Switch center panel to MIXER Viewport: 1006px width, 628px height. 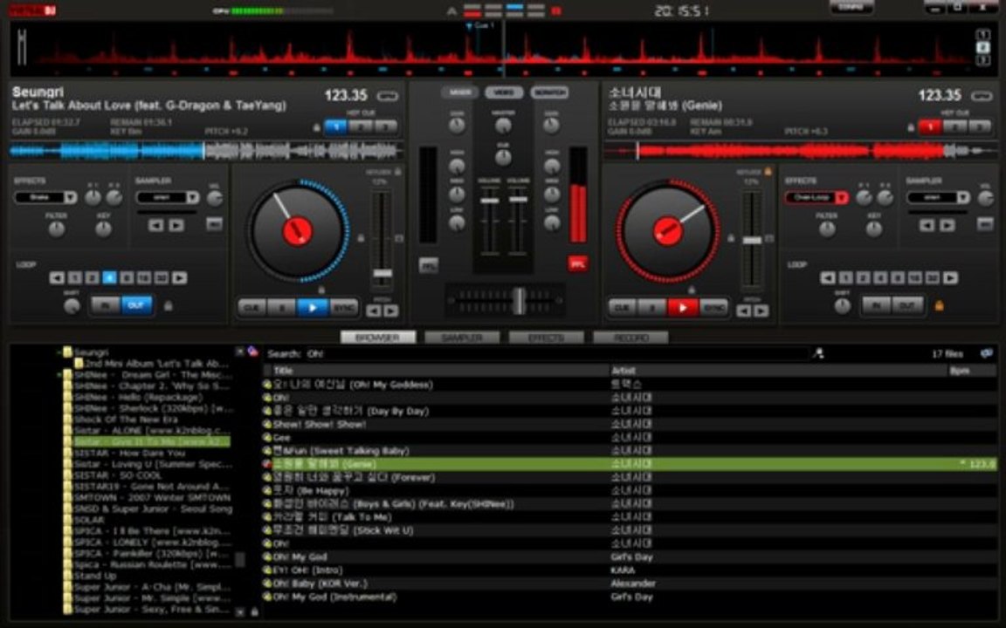(459, 92)
